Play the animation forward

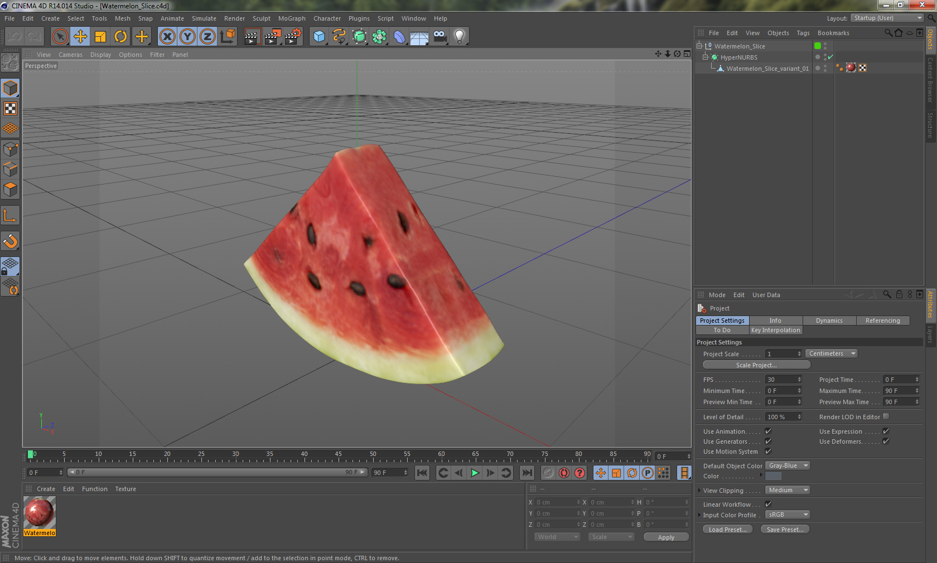pyautogui.click(x=475, y=473)
